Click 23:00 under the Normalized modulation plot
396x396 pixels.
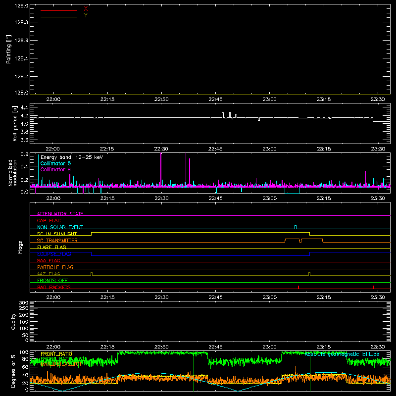tap(269, 198)
